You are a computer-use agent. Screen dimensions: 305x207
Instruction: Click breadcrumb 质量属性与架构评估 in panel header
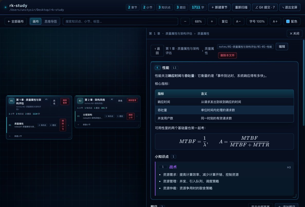pos(179,34)
